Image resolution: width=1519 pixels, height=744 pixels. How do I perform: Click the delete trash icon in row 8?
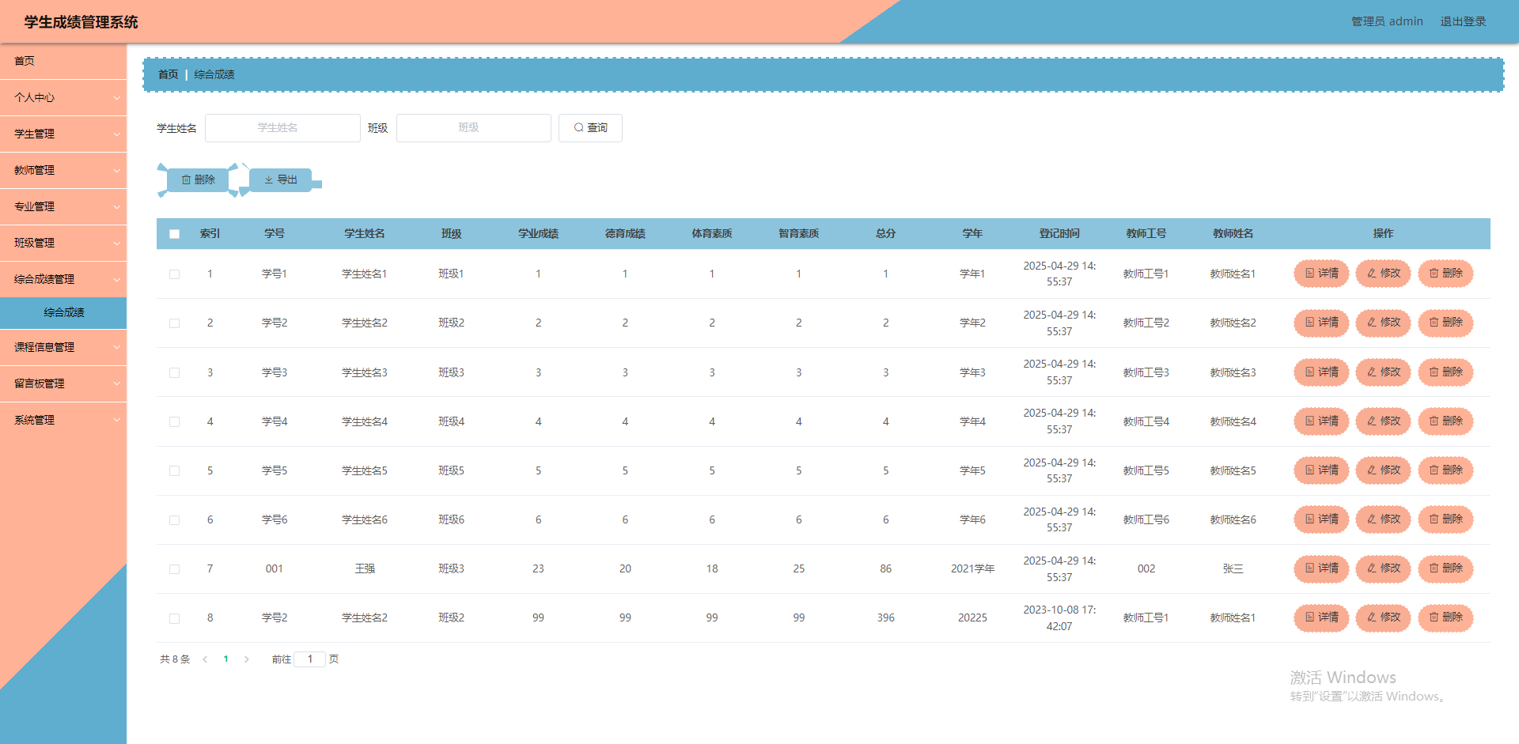click(x=1433, y=617)
